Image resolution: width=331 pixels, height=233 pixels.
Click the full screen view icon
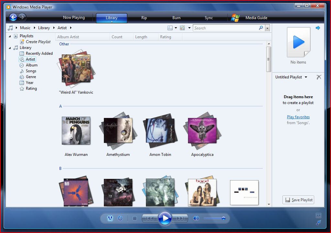319,216
